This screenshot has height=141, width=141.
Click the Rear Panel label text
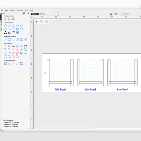123,89
